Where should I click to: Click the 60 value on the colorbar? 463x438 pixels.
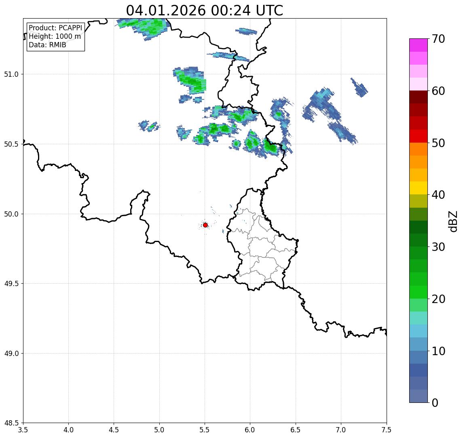438,91
